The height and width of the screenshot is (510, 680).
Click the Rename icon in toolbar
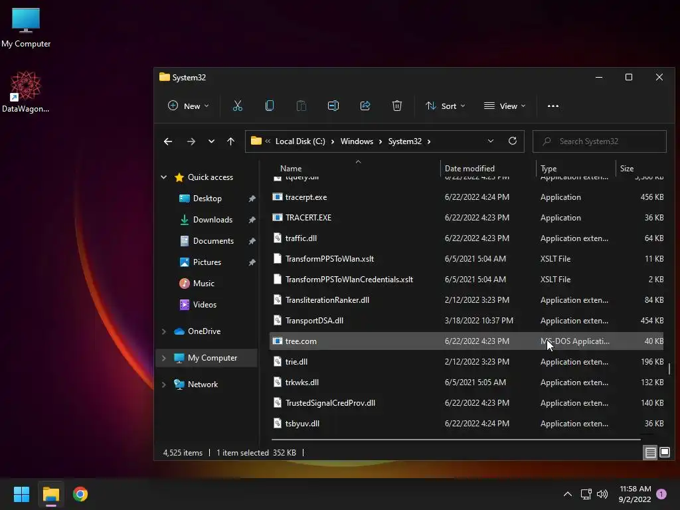click(333, 106)
